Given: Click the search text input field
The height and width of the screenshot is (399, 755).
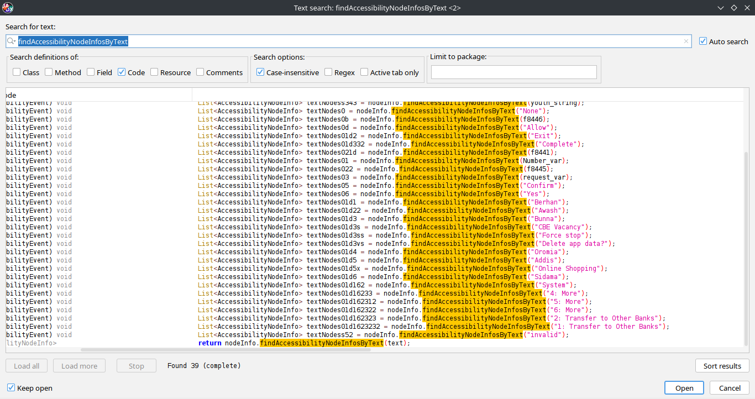Looking at the screenshot, I should point(348,41).
